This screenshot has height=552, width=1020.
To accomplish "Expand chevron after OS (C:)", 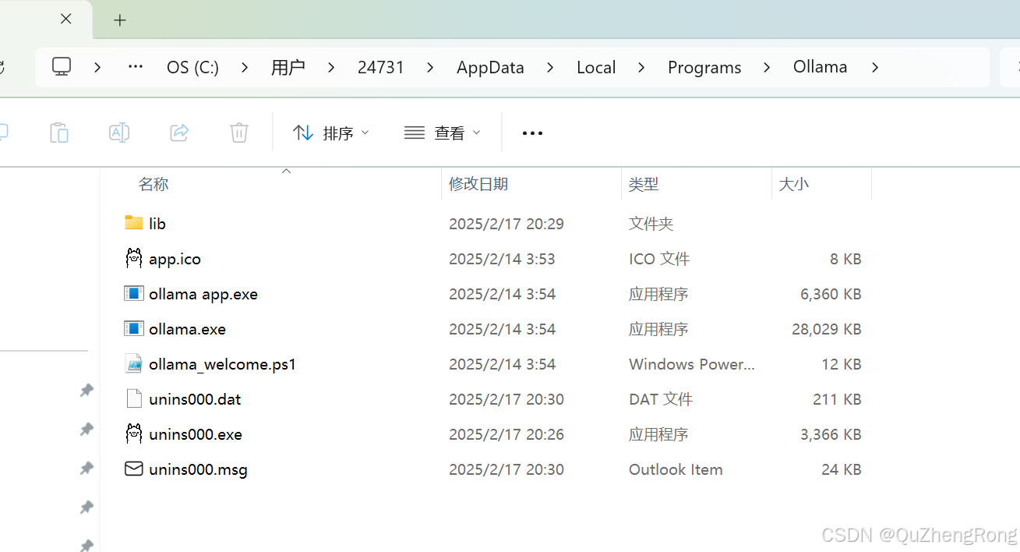I will coord(245,68).
